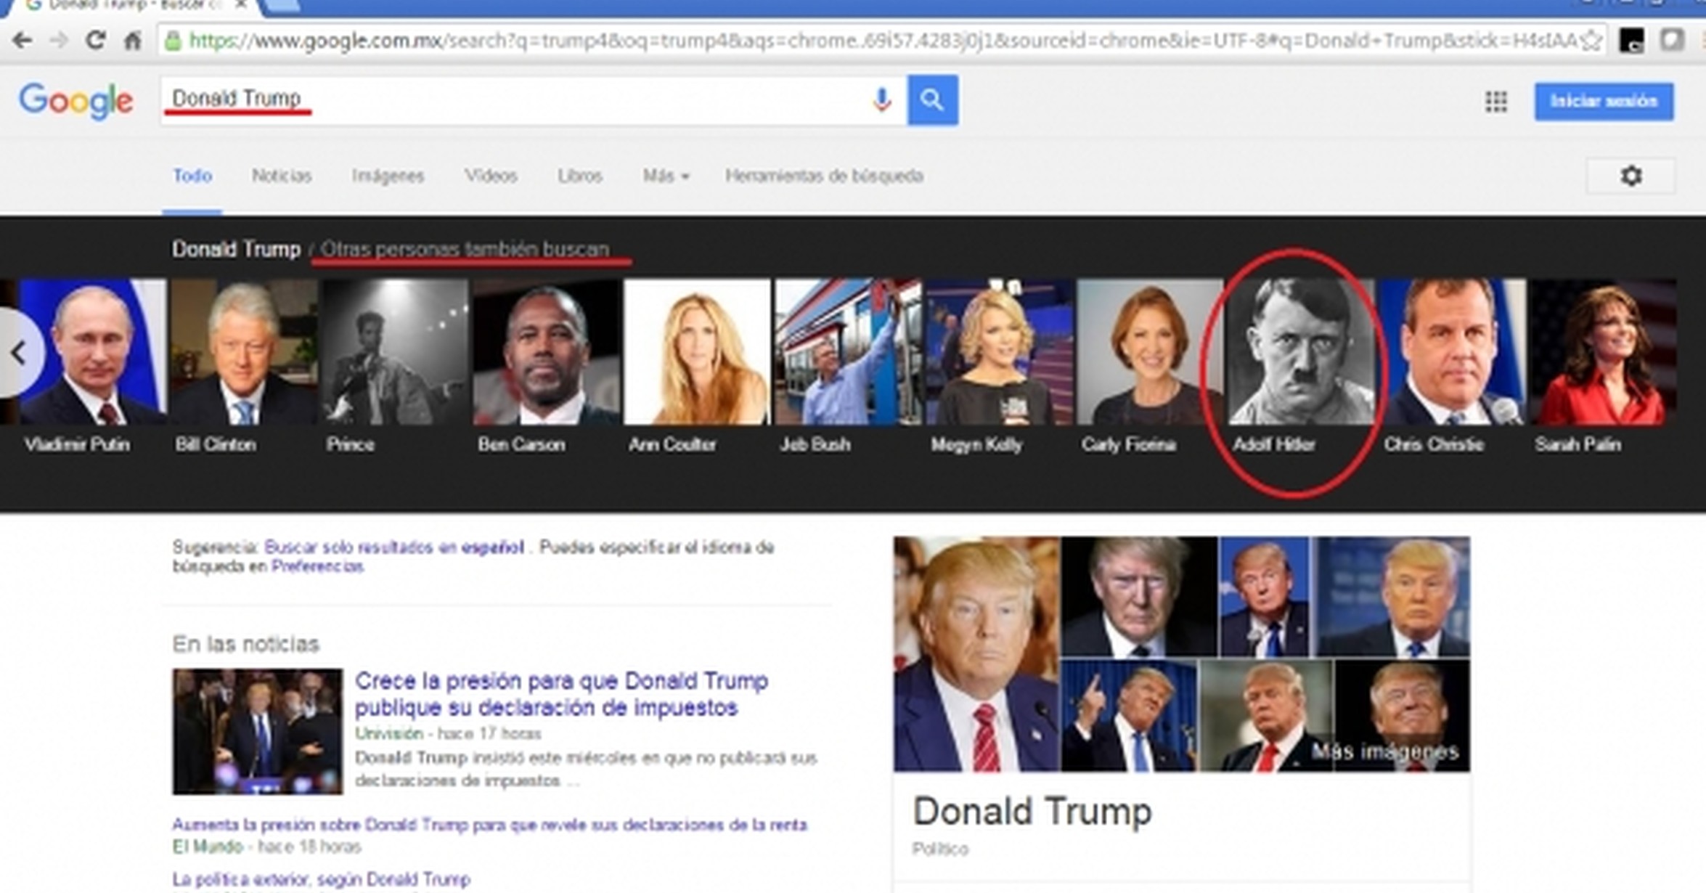The width and height of the screenshot is (1706, 893).
Task: Click the large Trump photo in panel
Action: [x=976, y=654]
